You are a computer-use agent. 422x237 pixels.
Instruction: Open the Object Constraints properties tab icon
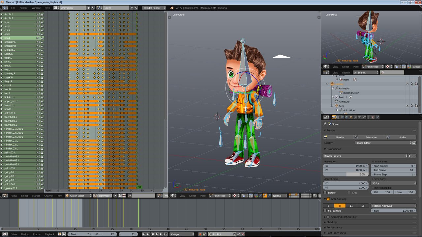[x=355, y=117]
